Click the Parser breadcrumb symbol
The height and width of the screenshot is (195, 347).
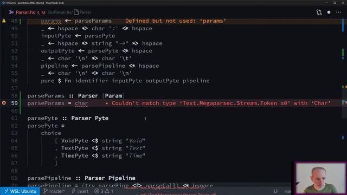coord(85,12)
